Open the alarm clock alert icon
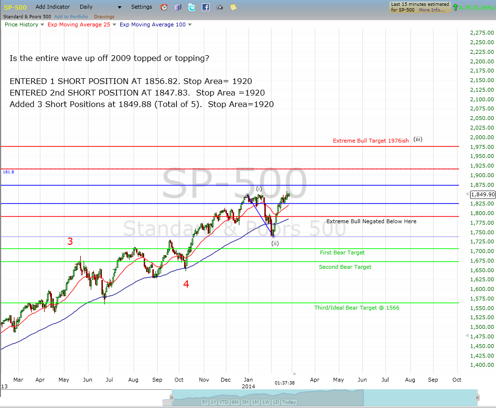This screenshot has height=408, width=496. pos(164,7)
